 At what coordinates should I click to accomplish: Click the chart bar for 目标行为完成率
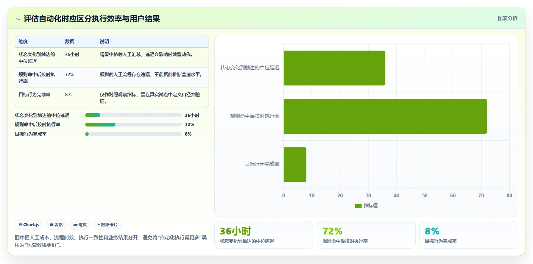[295, 164]
